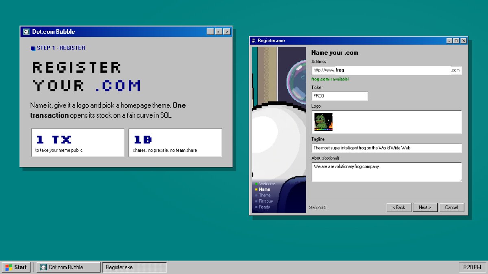Click the 1 TX stat card
488x274 pixels.
coord(78,142)
